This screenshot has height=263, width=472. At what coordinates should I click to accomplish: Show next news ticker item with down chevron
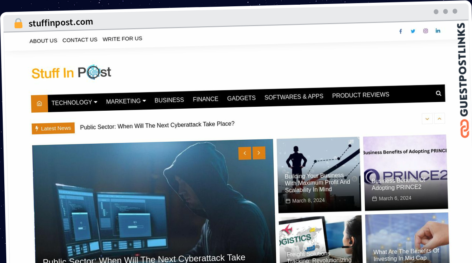[x=427, y=118]
